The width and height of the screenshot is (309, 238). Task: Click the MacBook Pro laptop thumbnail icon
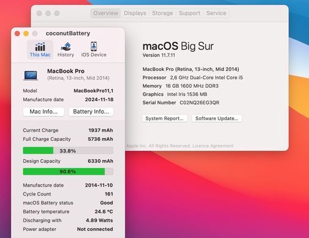pos(31,75)
